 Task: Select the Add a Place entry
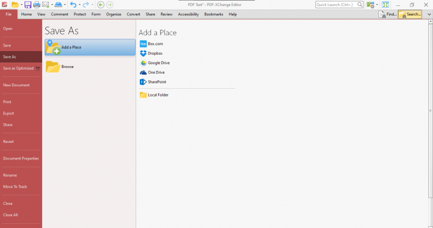pos(90,47)
